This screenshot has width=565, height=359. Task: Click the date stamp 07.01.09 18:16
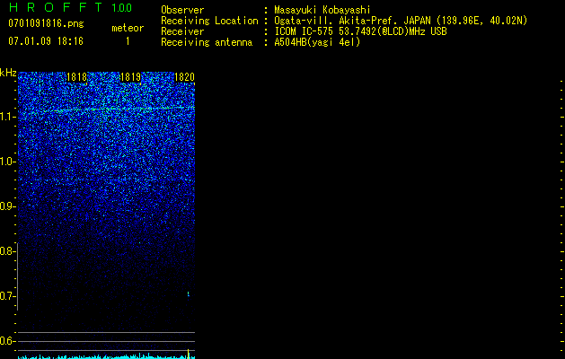[46, 41]
